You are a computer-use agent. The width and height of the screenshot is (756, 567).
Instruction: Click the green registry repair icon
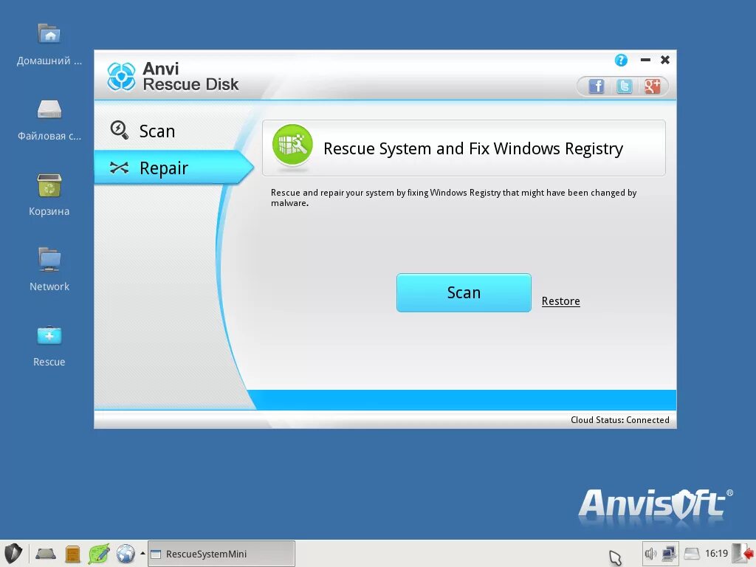tap(292, 145)
